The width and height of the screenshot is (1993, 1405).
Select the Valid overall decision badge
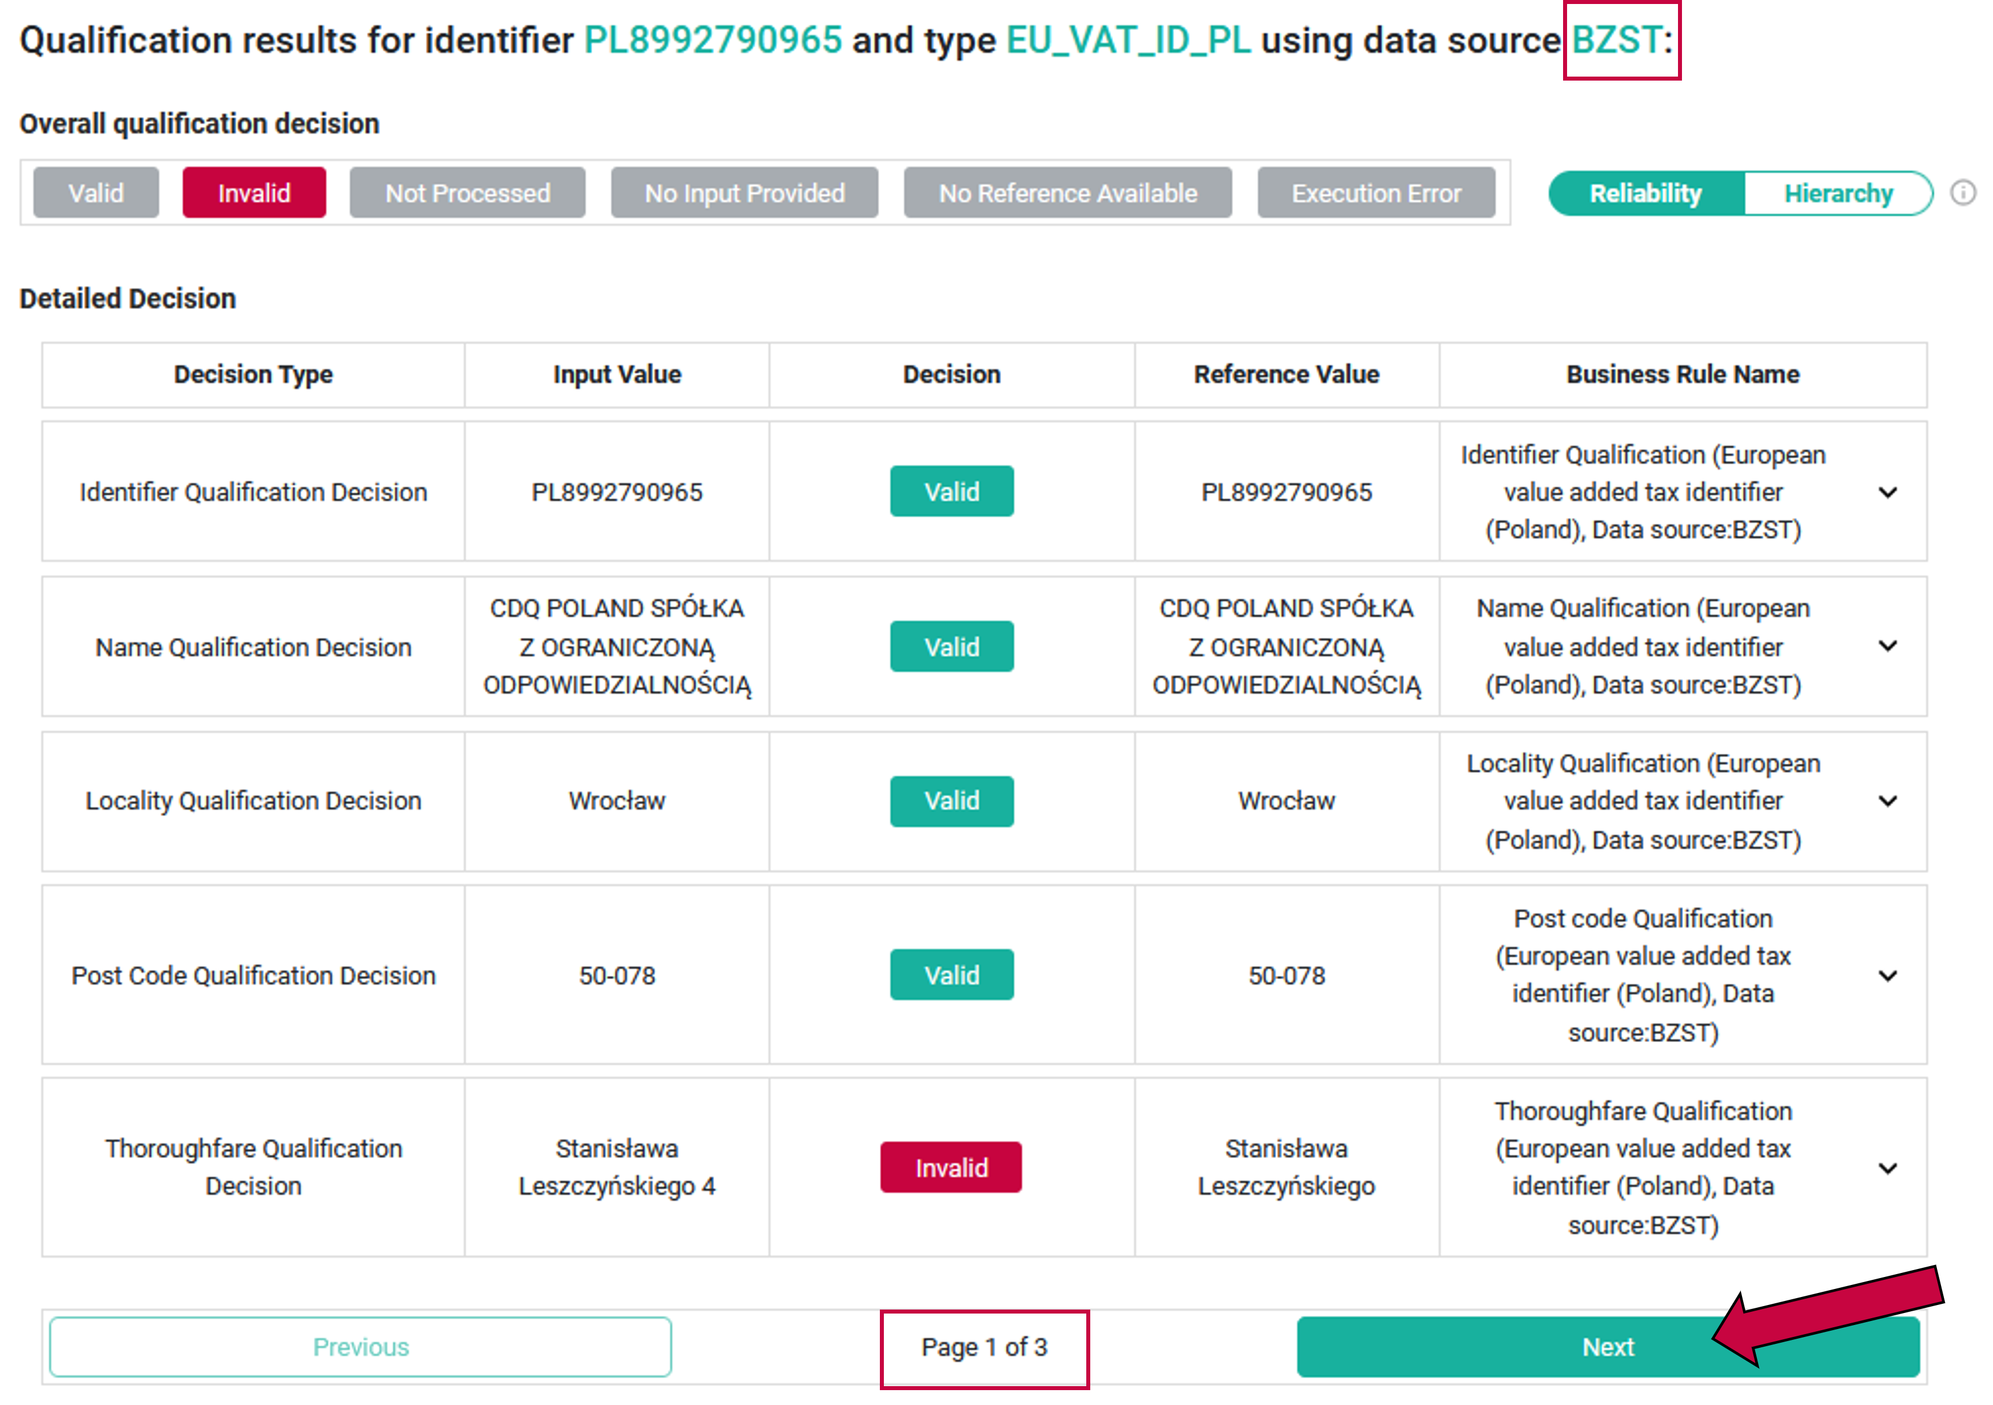tap(97, 193)
